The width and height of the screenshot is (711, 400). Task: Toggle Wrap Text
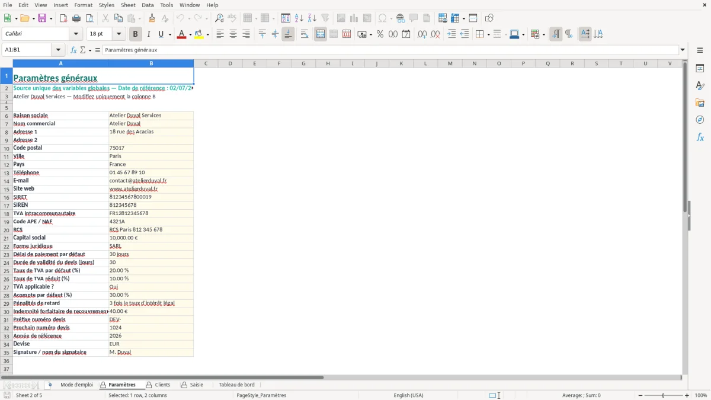click(x=304, y=34)
